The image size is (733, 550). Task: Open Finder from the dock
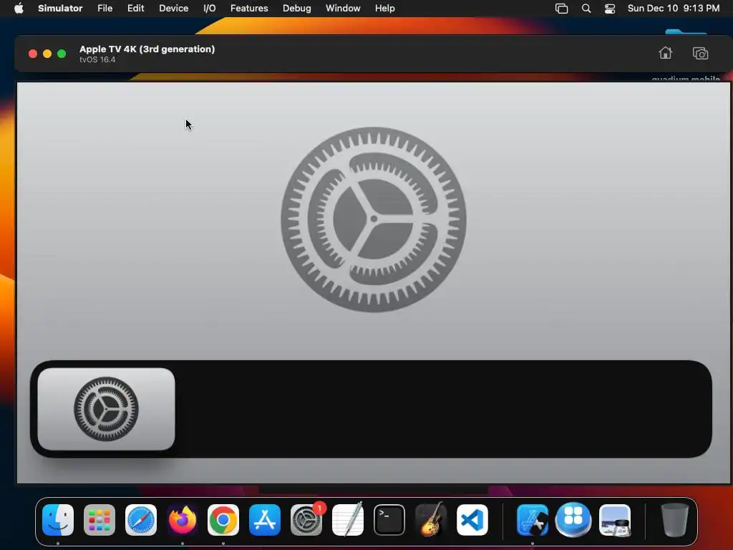pyautogui.click(x=58, y=520)
